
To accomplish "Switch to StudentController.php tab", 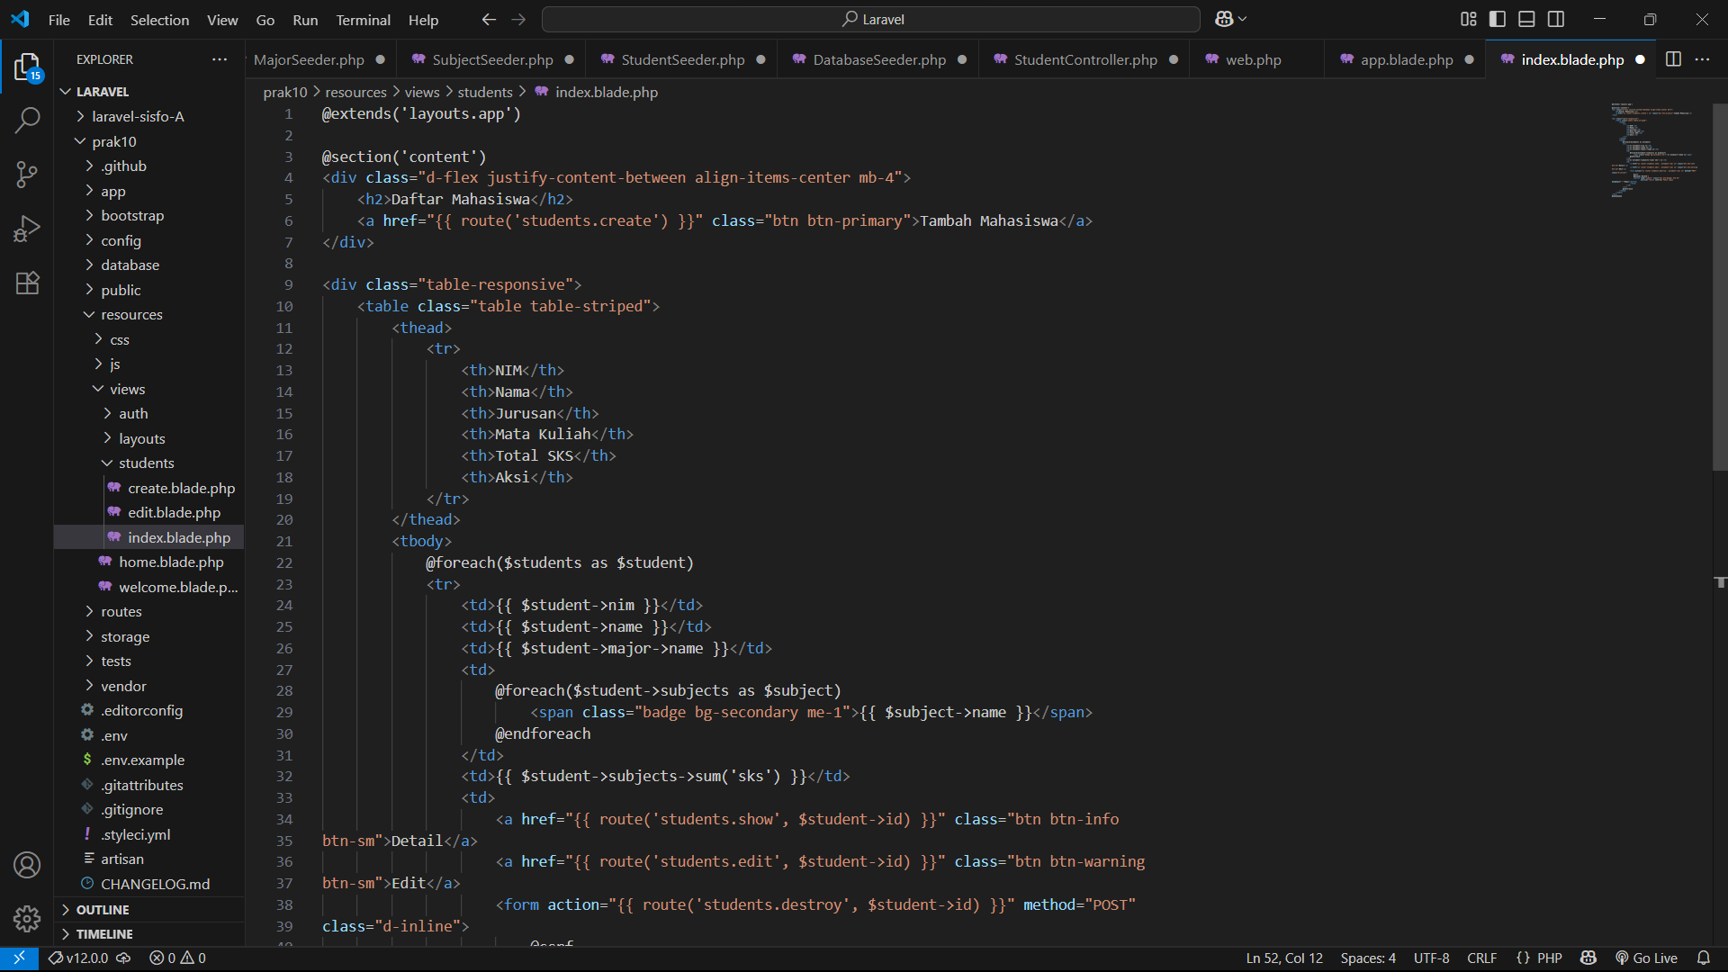I will point(1084,59).
